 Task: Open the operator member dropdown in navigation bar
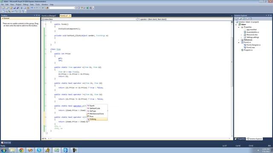[185, 19]
